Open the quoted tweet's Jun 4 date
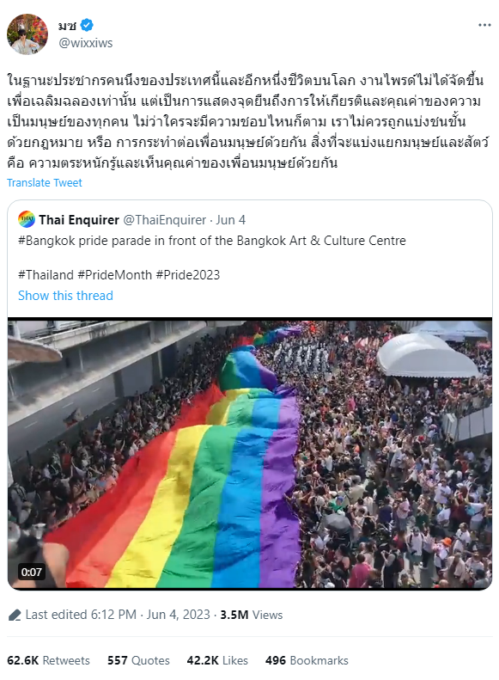The image size is (499, 680). (x=230, y=220)
